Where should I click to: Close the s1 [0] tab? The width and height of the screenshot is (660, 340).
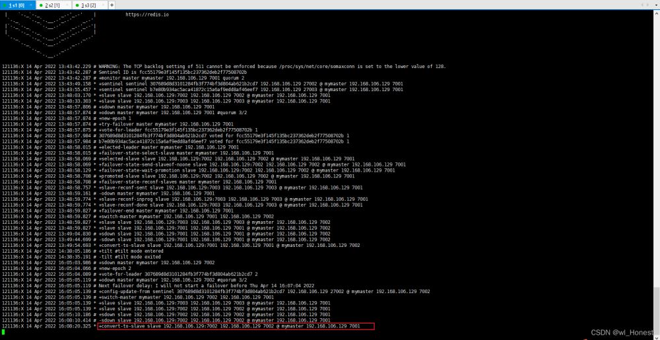[x=31, y=5]
